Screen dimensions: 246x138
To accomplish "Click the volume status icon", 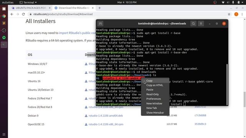I will (228, 2).
